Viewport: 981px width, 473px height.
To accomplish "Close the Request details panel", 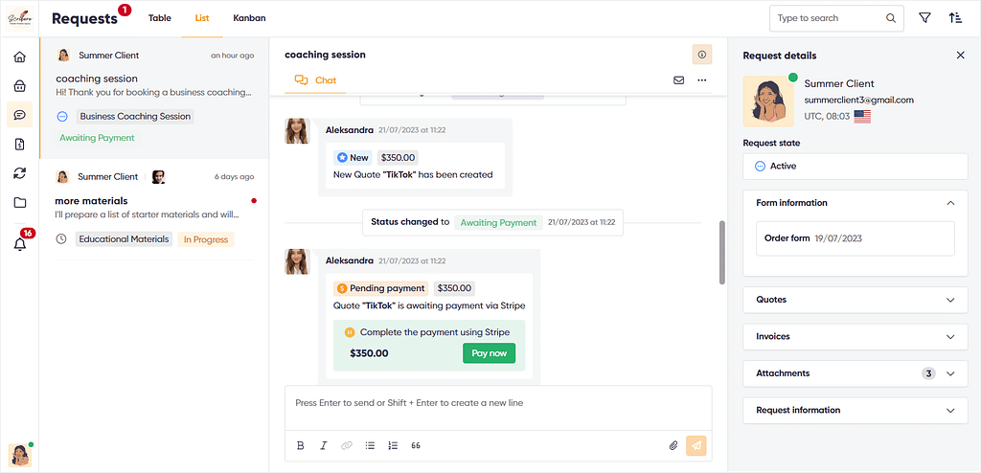I will click(960, 56).
